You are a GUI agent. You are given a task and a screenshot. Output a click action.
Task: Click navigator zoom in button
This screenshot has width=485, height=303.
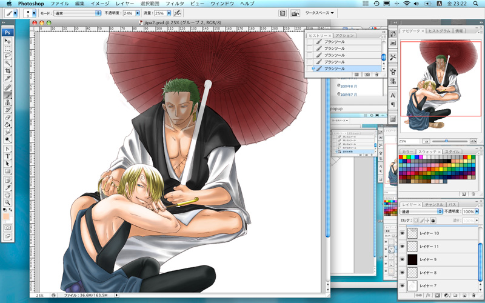[473, 141]
